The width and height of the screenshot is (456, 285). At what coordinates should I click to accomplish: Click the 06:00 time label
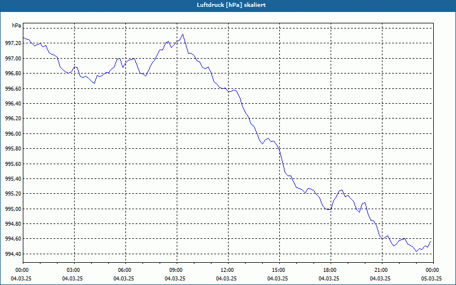click(125, 270)
